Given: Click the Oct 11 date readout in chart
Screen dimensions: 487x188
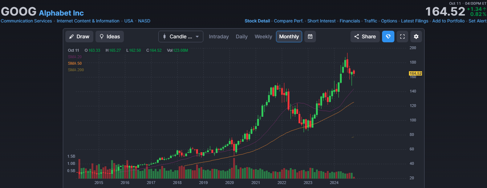Looking at the screenshot, I should click(x=73, y=50).
